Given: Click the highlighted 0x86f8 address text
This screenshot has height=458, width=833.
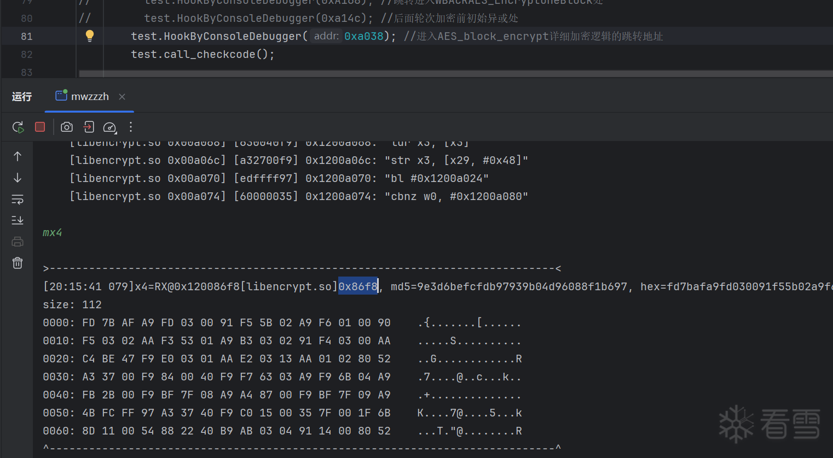Looking at the screenshot, I should (x=358, y=286).
